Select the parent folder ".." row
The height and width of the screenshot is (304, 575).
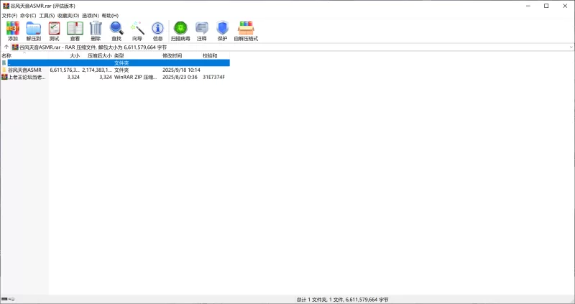115,63
